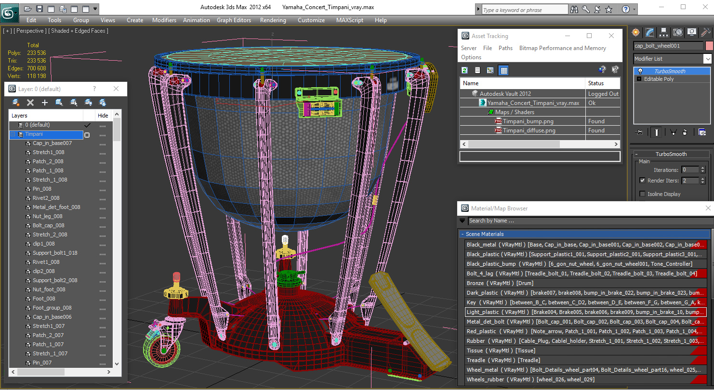
Task: Click Make Unique icon under modifier stack
Action: point(673,132)
